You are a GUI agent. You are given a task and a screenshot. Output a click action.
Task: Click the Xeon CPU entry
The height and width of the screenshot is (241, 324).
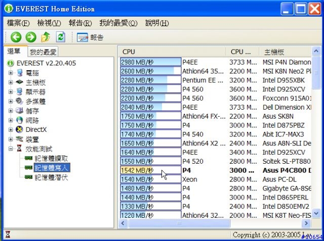pos(190,179)
